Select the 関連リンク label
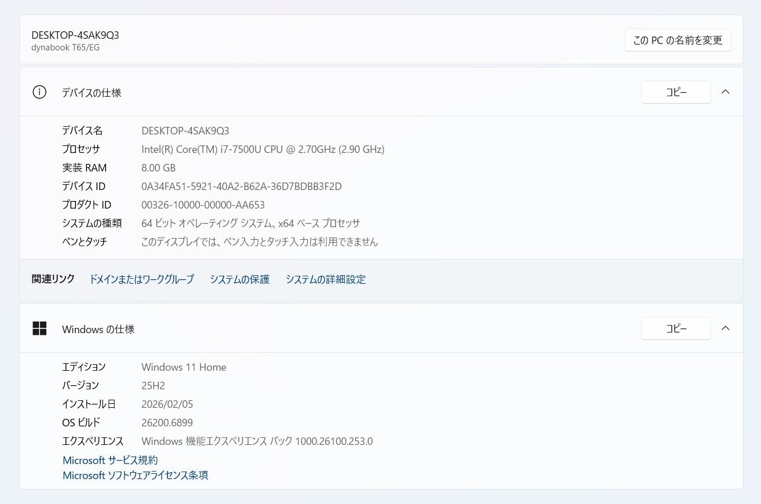The height and width of the screenshot is (504, 761). (x=53, y=279)
